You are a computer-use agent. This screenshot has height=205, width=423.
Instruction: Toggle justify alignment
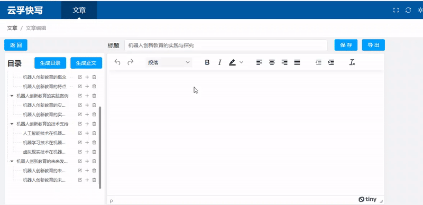[x=297, y=62]
